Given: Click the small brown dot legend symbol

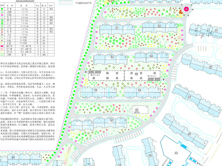Looking at the screenshot, I should (2, 41).
